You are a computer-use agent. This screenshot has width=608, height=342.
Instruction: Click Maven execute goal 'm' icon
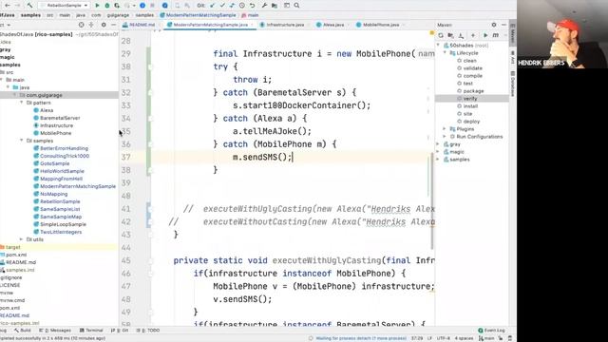pyautogui.click(x=496, y=35)
